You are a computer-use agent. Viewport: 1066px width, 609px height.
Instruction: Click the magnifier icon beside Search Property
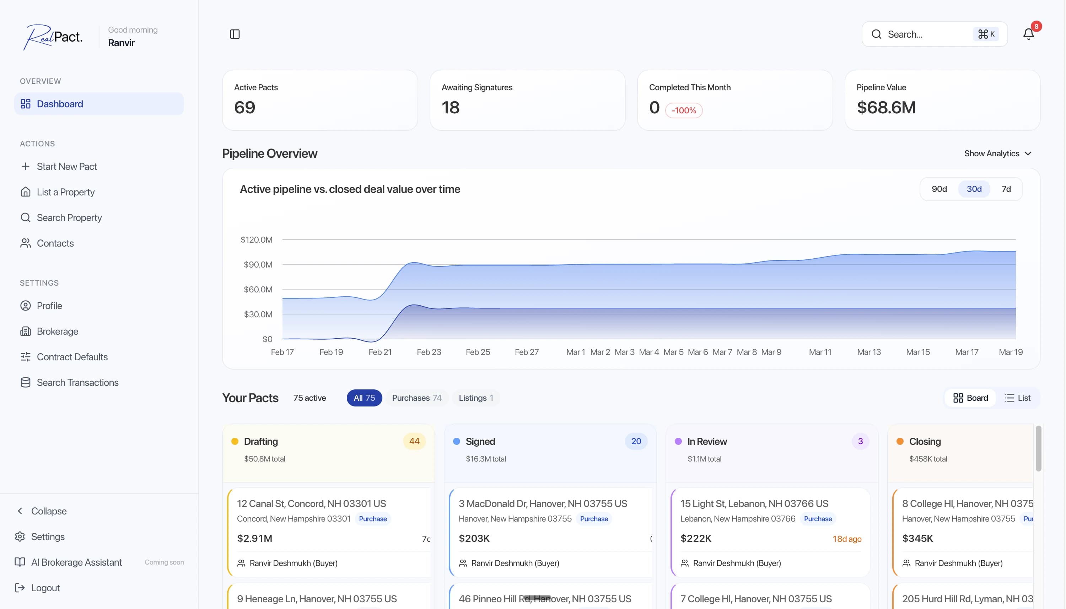pos(26,217)
